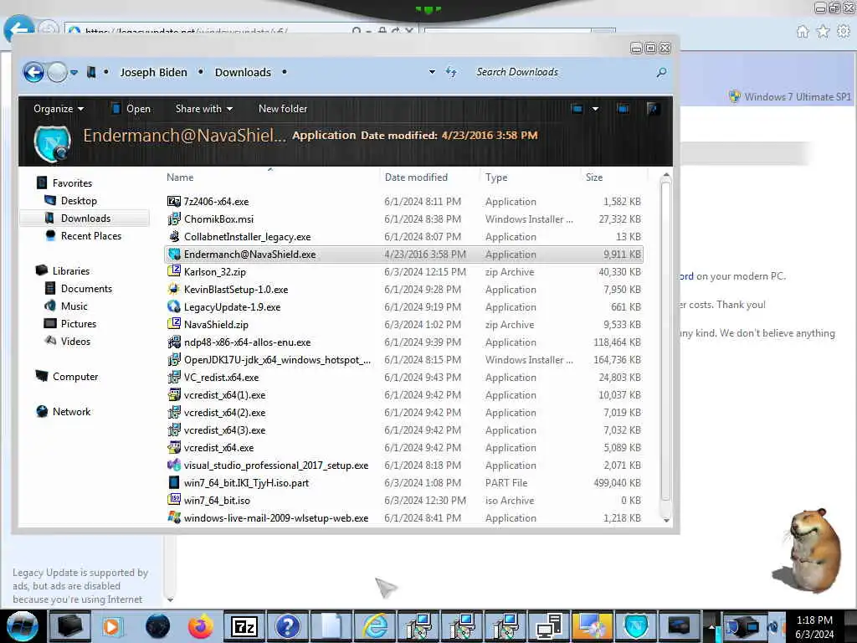Viewport: 857px width, 643px height.
Task: Open the Internet Explorer Tools gear
Action: pos(844,32)
